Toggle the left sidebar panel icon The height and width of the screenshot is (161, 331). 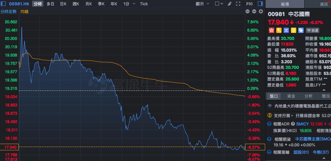(3, 4)
